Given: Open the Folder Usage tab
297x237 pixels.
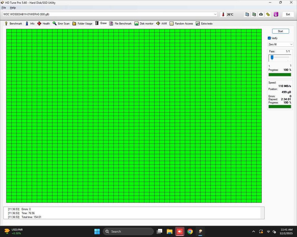Looking at the screenshot, I should (x=82, y=23).
